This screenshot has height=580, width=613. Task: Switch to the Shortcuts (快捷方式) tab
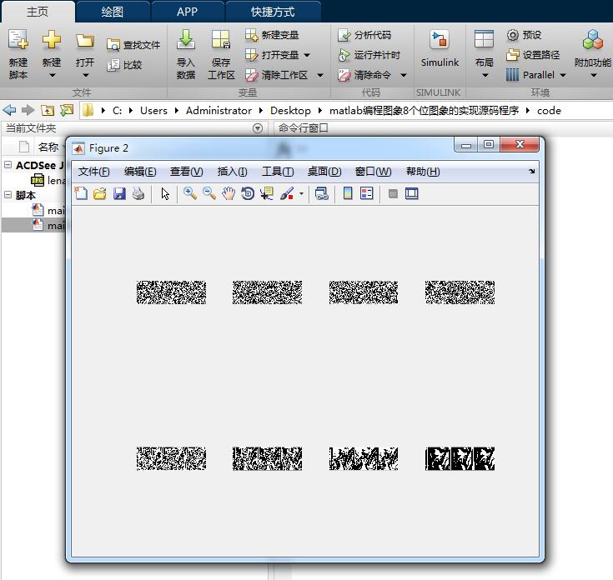273,12
